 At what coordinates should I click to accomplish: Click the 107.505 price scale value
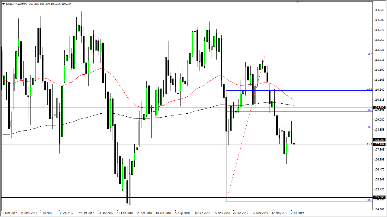(380, 149)
